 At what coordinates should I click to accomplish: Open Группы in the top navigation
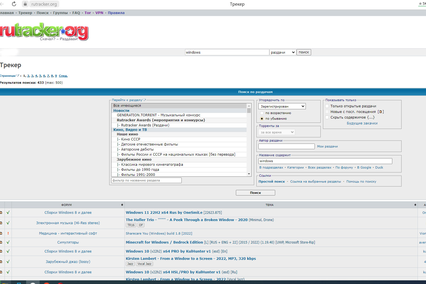[60, 13]
